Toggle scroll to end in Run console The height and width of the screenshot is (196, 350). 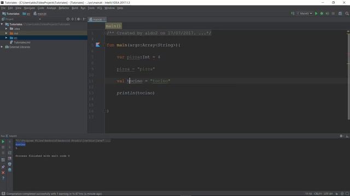tap(10, 158)
